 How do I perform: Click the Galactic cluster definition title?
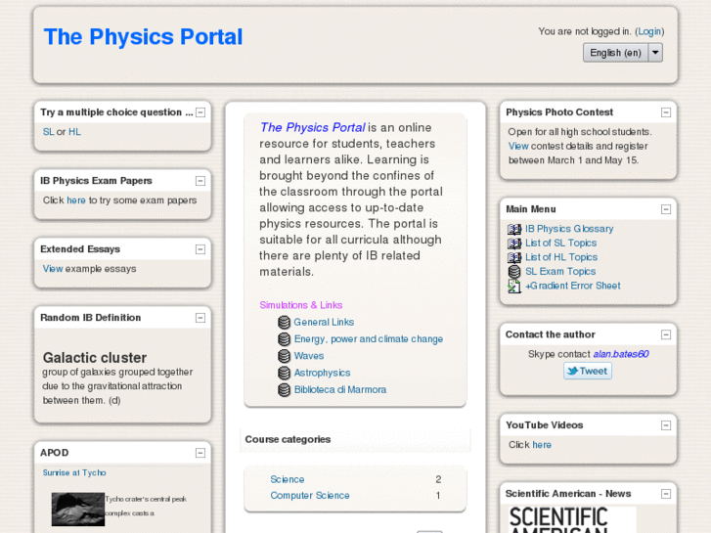(x=95, y=357)
